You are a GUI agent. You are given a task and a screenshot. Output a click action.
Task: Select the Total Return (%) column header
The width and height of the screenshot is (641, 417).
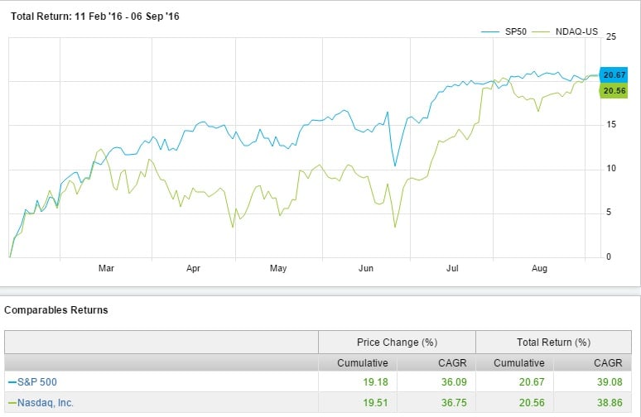click(x=554, y=342)
